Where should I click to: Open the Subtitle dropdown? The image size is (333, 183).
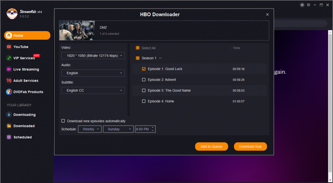click(93, 90)
